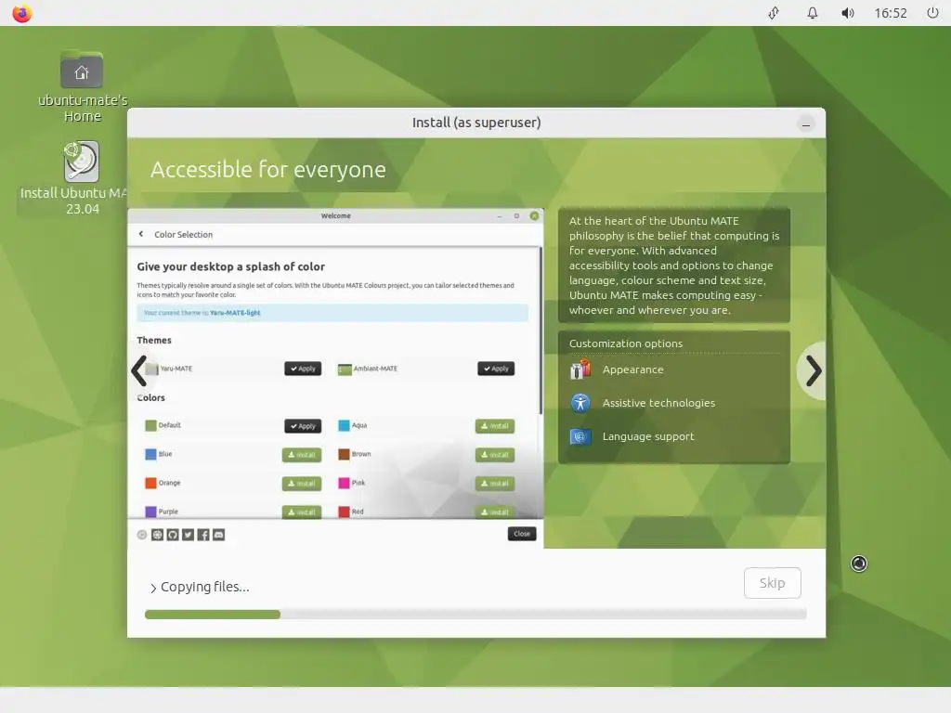This screenshot has height=713, width=951.
Task: Click the Assistive technologies accessibility icon
Action: point(580,403)
